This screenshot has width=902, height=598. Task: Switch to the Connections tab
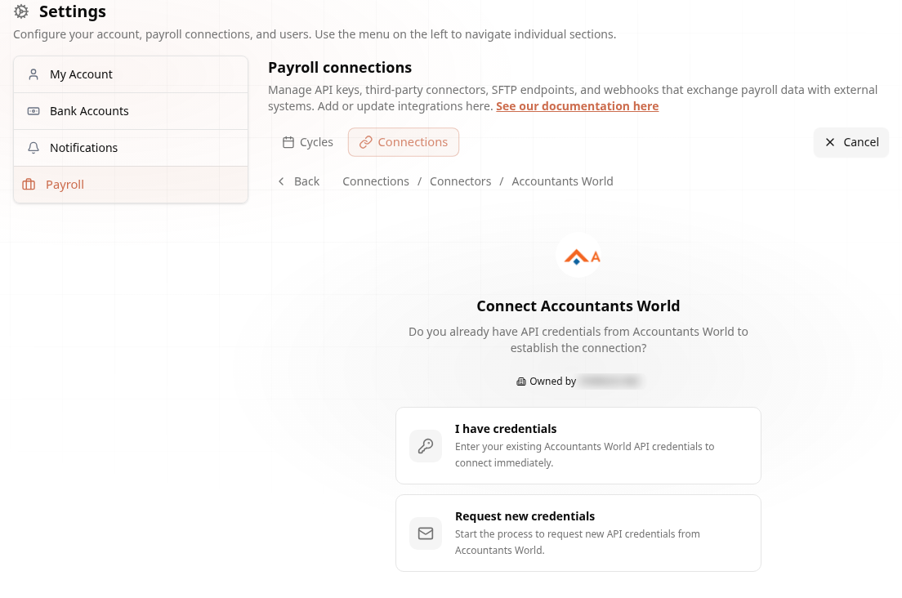pyautogui.click(x=404, y=142)
